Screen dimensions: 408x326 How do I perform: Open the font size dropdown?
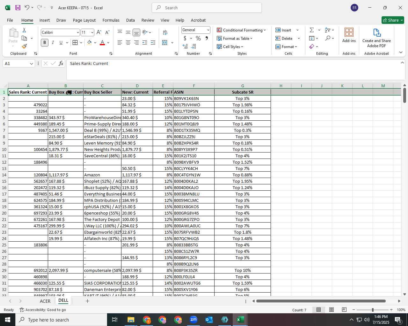[x=92, y=32]
